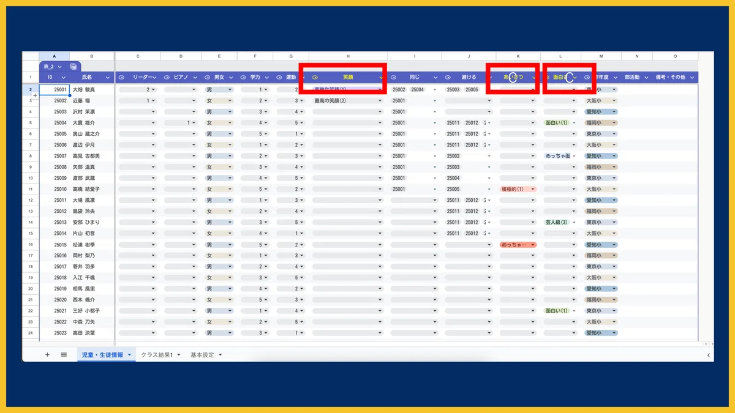Open the 愛知小 dropdown in row 25003
The image size is (735, 413).
(x=601, y=111)
